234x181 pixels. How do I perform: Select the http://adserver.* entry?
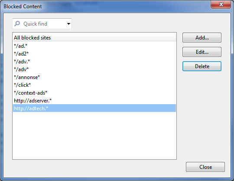point(94,100)
